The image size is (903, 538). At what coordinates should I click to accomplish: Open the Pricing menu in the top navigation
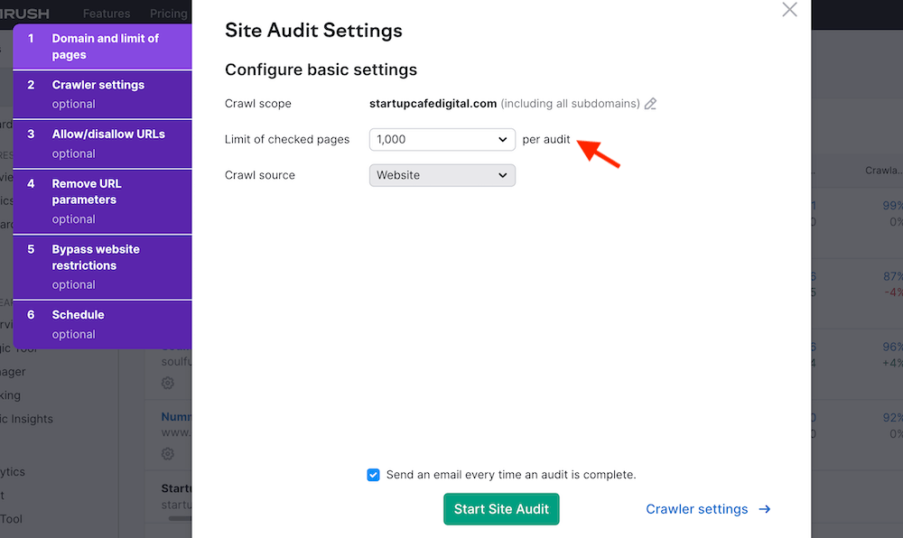coord(168,14)
